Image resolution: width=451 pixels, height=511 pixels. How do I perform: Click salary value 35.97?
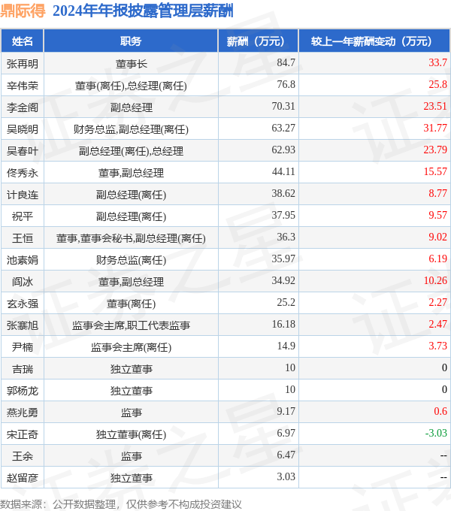tap(283, 259)
